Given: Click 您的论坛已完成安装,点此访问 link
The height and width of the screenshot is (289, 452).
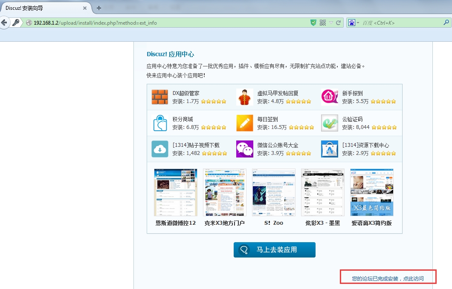Looking at the screenshot, I should tap(388, 278).
